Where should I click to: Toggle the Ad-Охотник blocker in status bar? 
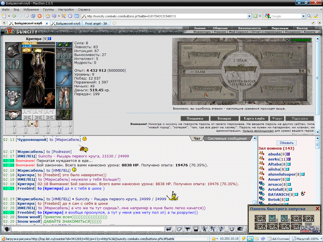point(279,239)
